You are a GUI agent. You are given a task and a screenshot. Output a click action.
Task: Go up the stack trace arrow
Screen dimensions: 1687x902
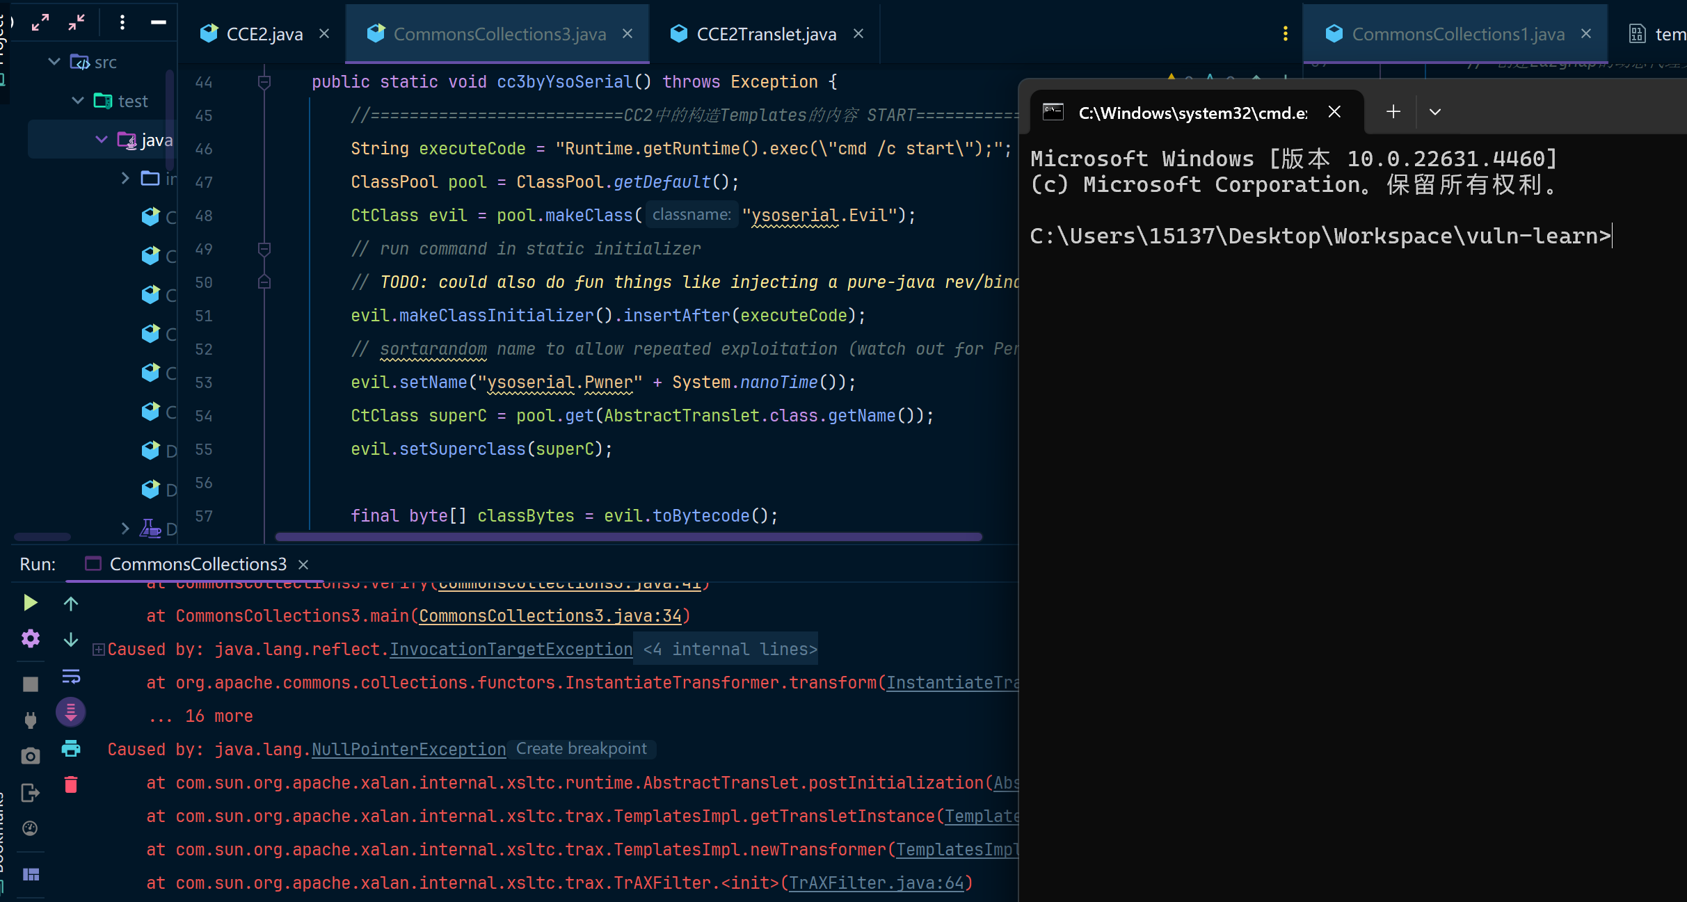71,604
